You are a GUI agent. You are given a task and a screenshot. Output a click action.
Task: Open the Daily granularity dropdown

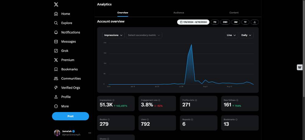click(246, 35)
